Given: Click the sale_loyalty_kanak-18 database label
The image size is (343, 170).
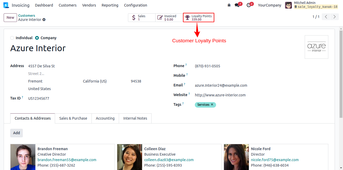Looking at the screenshot, I should click(316, 7).
